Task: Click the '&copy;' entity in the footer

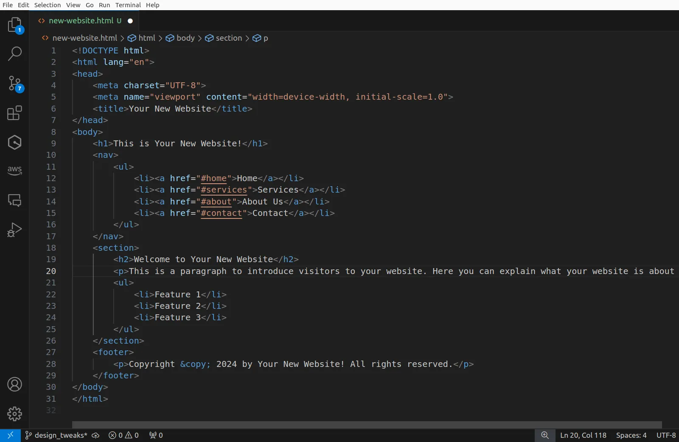Action: (x=195, y=364)
